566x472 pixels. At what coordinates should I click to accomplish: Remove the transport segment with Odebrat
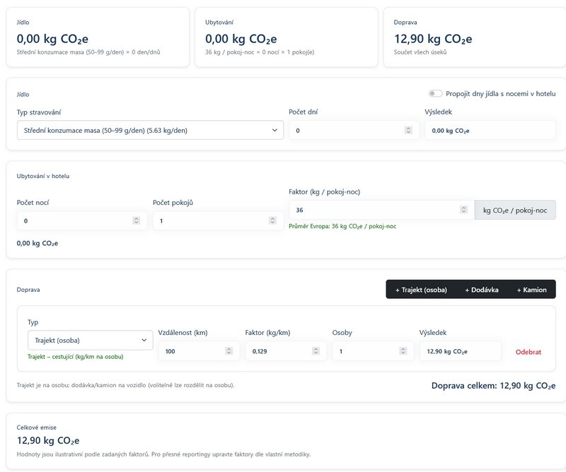528,352
